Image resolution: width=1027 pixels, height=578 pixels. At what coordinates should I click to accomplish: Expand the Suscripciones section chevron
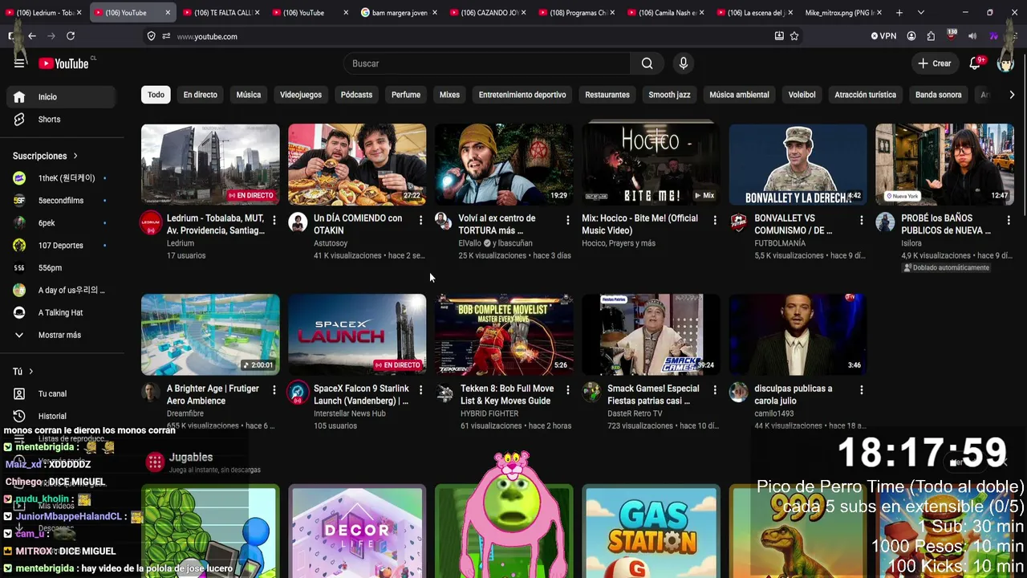click(x=75, y=156)
